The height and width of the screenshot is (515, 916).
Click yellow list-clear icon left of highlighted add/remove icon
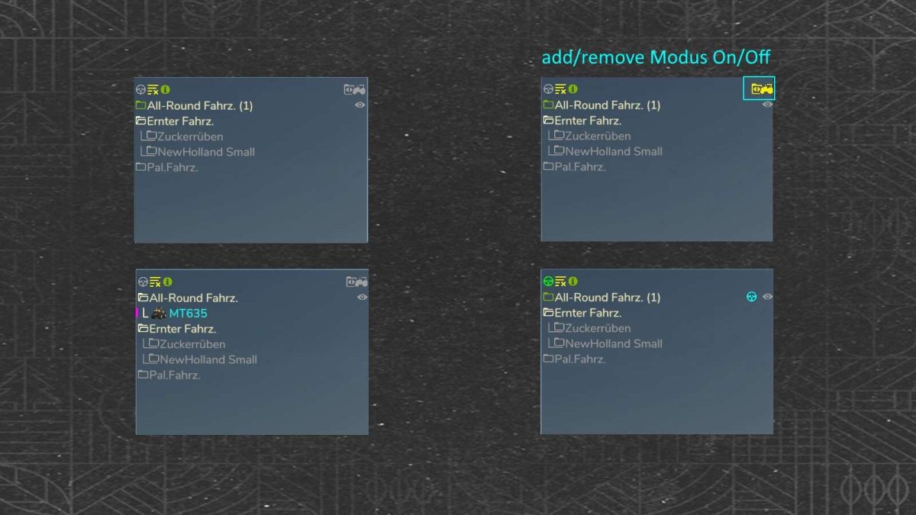(560, 89)
